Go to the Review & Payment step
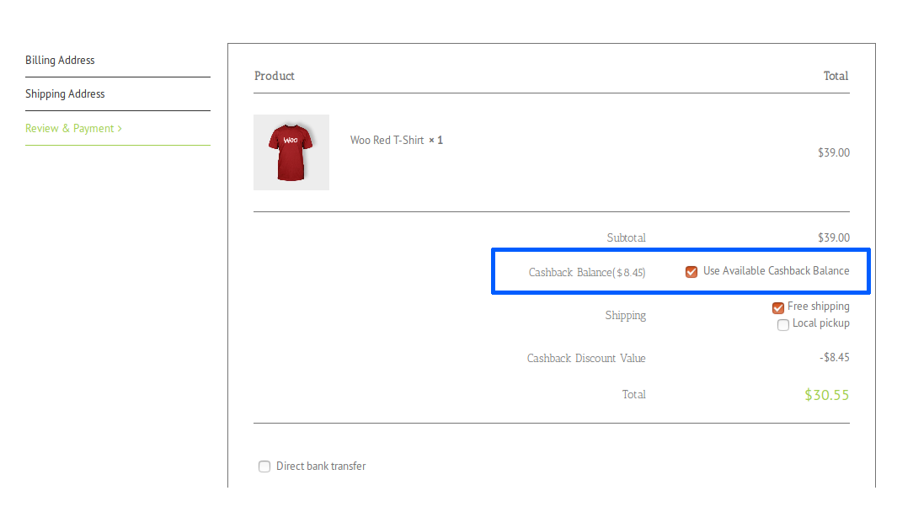Image resolution: width=913 pixels, height=512 pixels. click(x=74, y=127)
